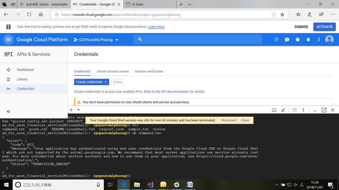
Task: Open the Google Cloud navigation hamburger menu
Action: click(8, 39)
